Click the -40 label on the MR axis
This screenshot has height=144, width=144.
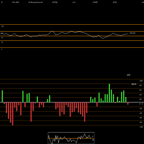point(141,113)
